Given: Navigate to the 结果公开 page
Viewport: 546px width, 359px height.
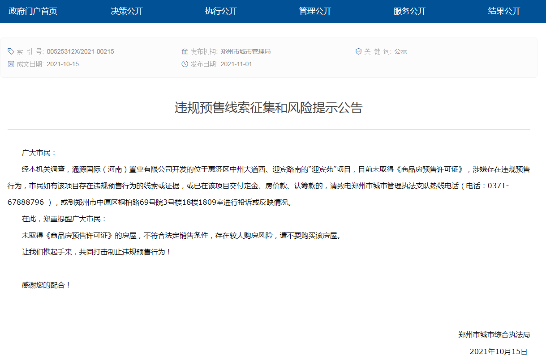Looking at the screenshot, I should pos(504,11).
